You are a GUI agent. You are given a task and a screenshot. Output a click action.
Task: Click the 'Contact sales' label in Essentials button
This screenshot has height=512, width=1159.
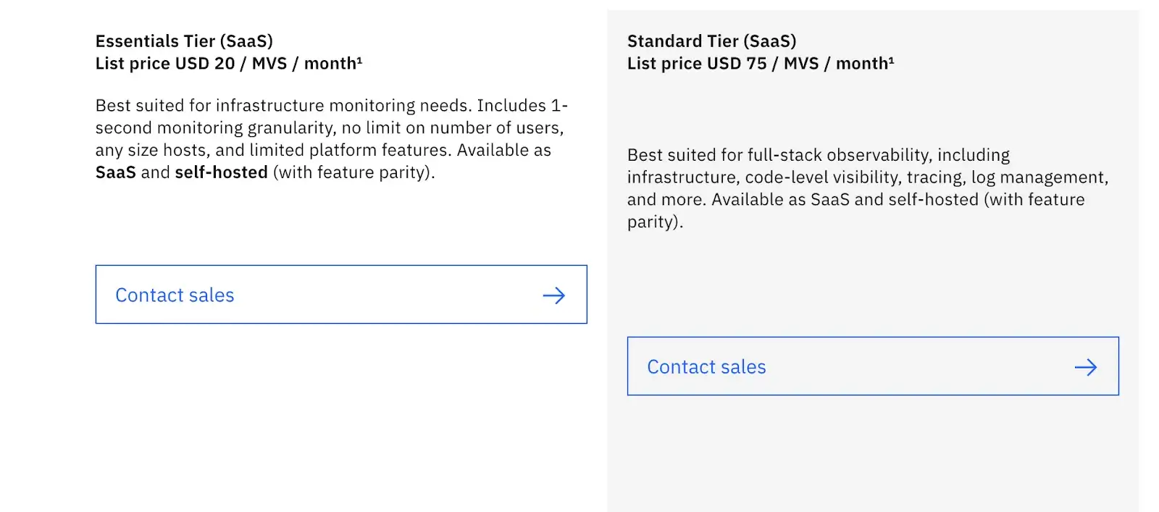pyautogui.click(x=175, y=295)
